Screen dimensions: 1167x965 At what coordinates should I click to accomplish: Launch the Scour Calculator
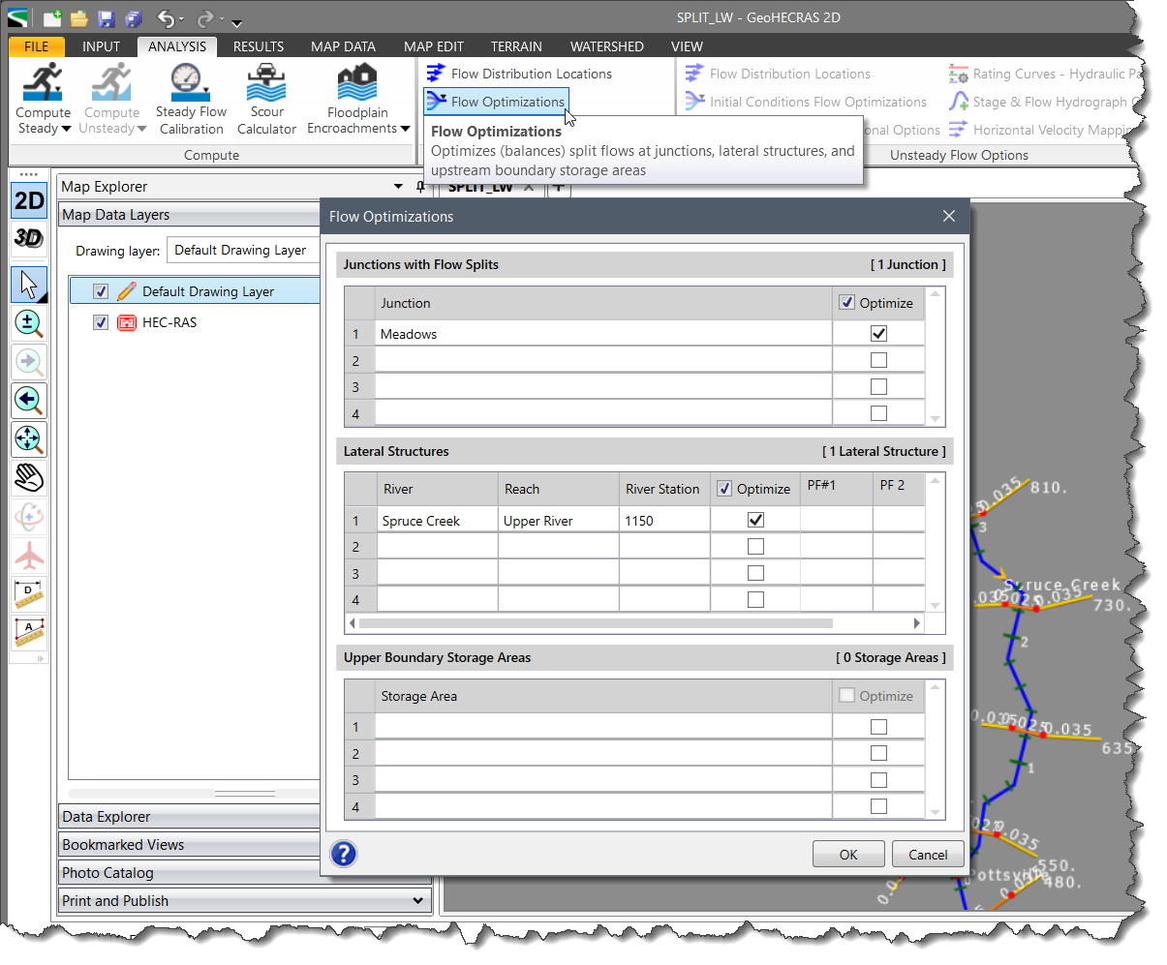click(266, 92)
